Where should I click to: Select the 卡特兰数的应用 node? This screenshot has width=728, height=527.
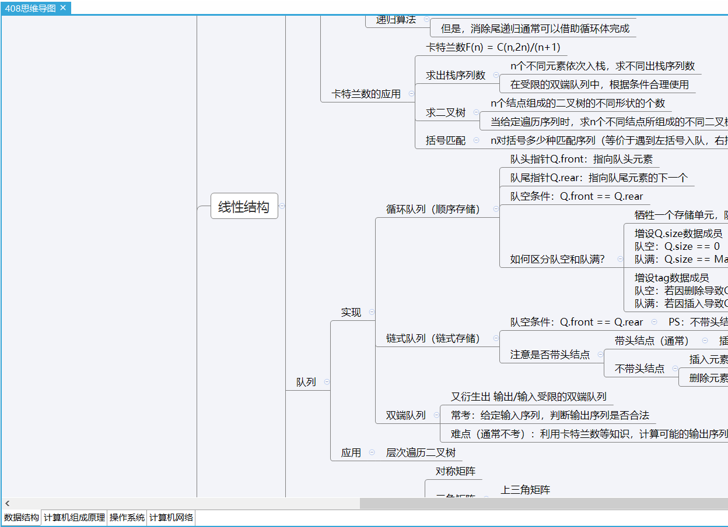(x=366, y=93)
